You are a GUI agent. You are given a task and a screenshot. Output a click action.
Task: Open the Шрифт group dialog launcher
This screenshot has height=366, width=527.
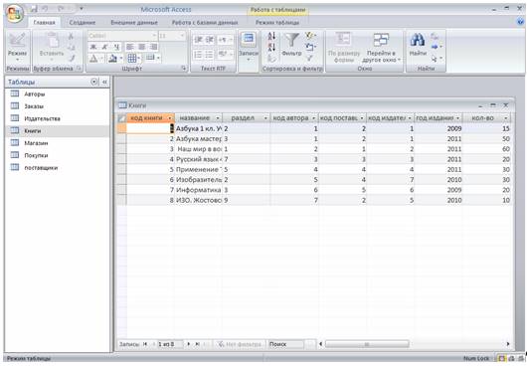coord(184,69)
